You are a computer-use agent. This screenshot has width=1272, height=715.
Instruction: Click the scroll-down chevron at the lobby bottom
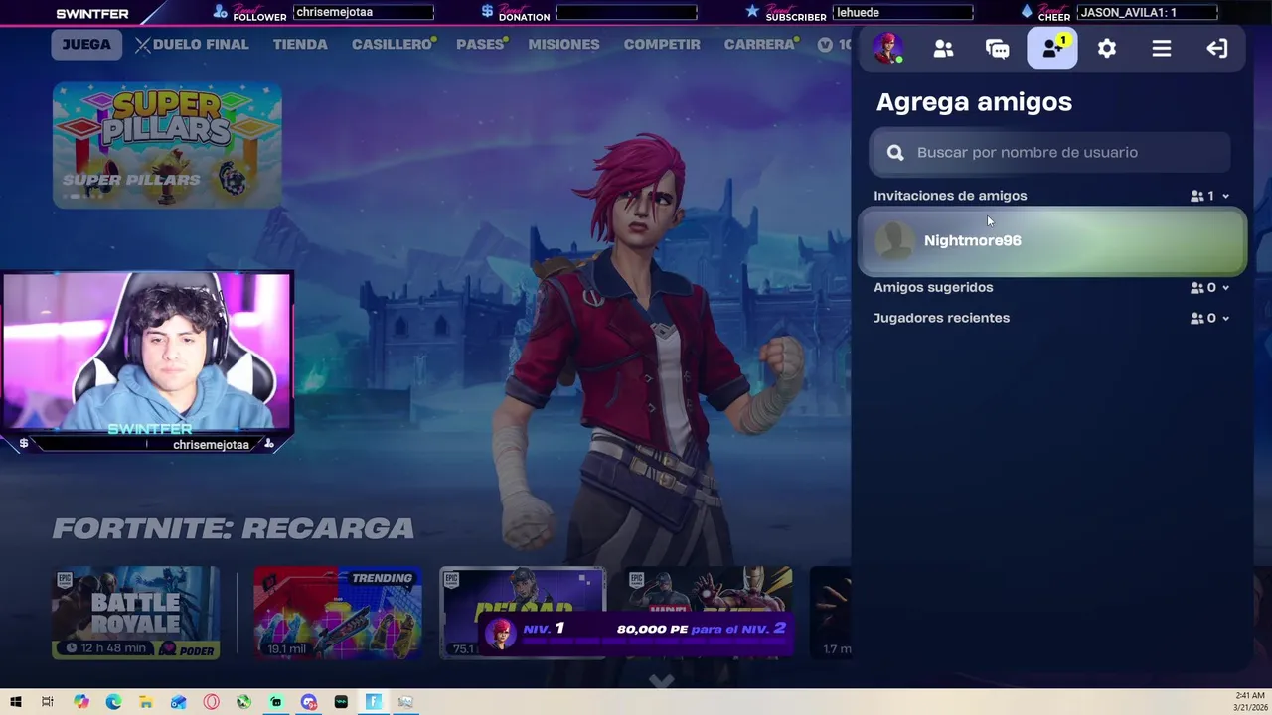(661, 681)
